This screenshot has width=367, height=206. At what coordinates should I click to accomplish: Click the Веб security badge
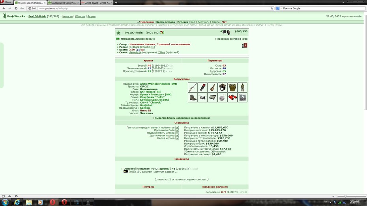tap(32, 8)
